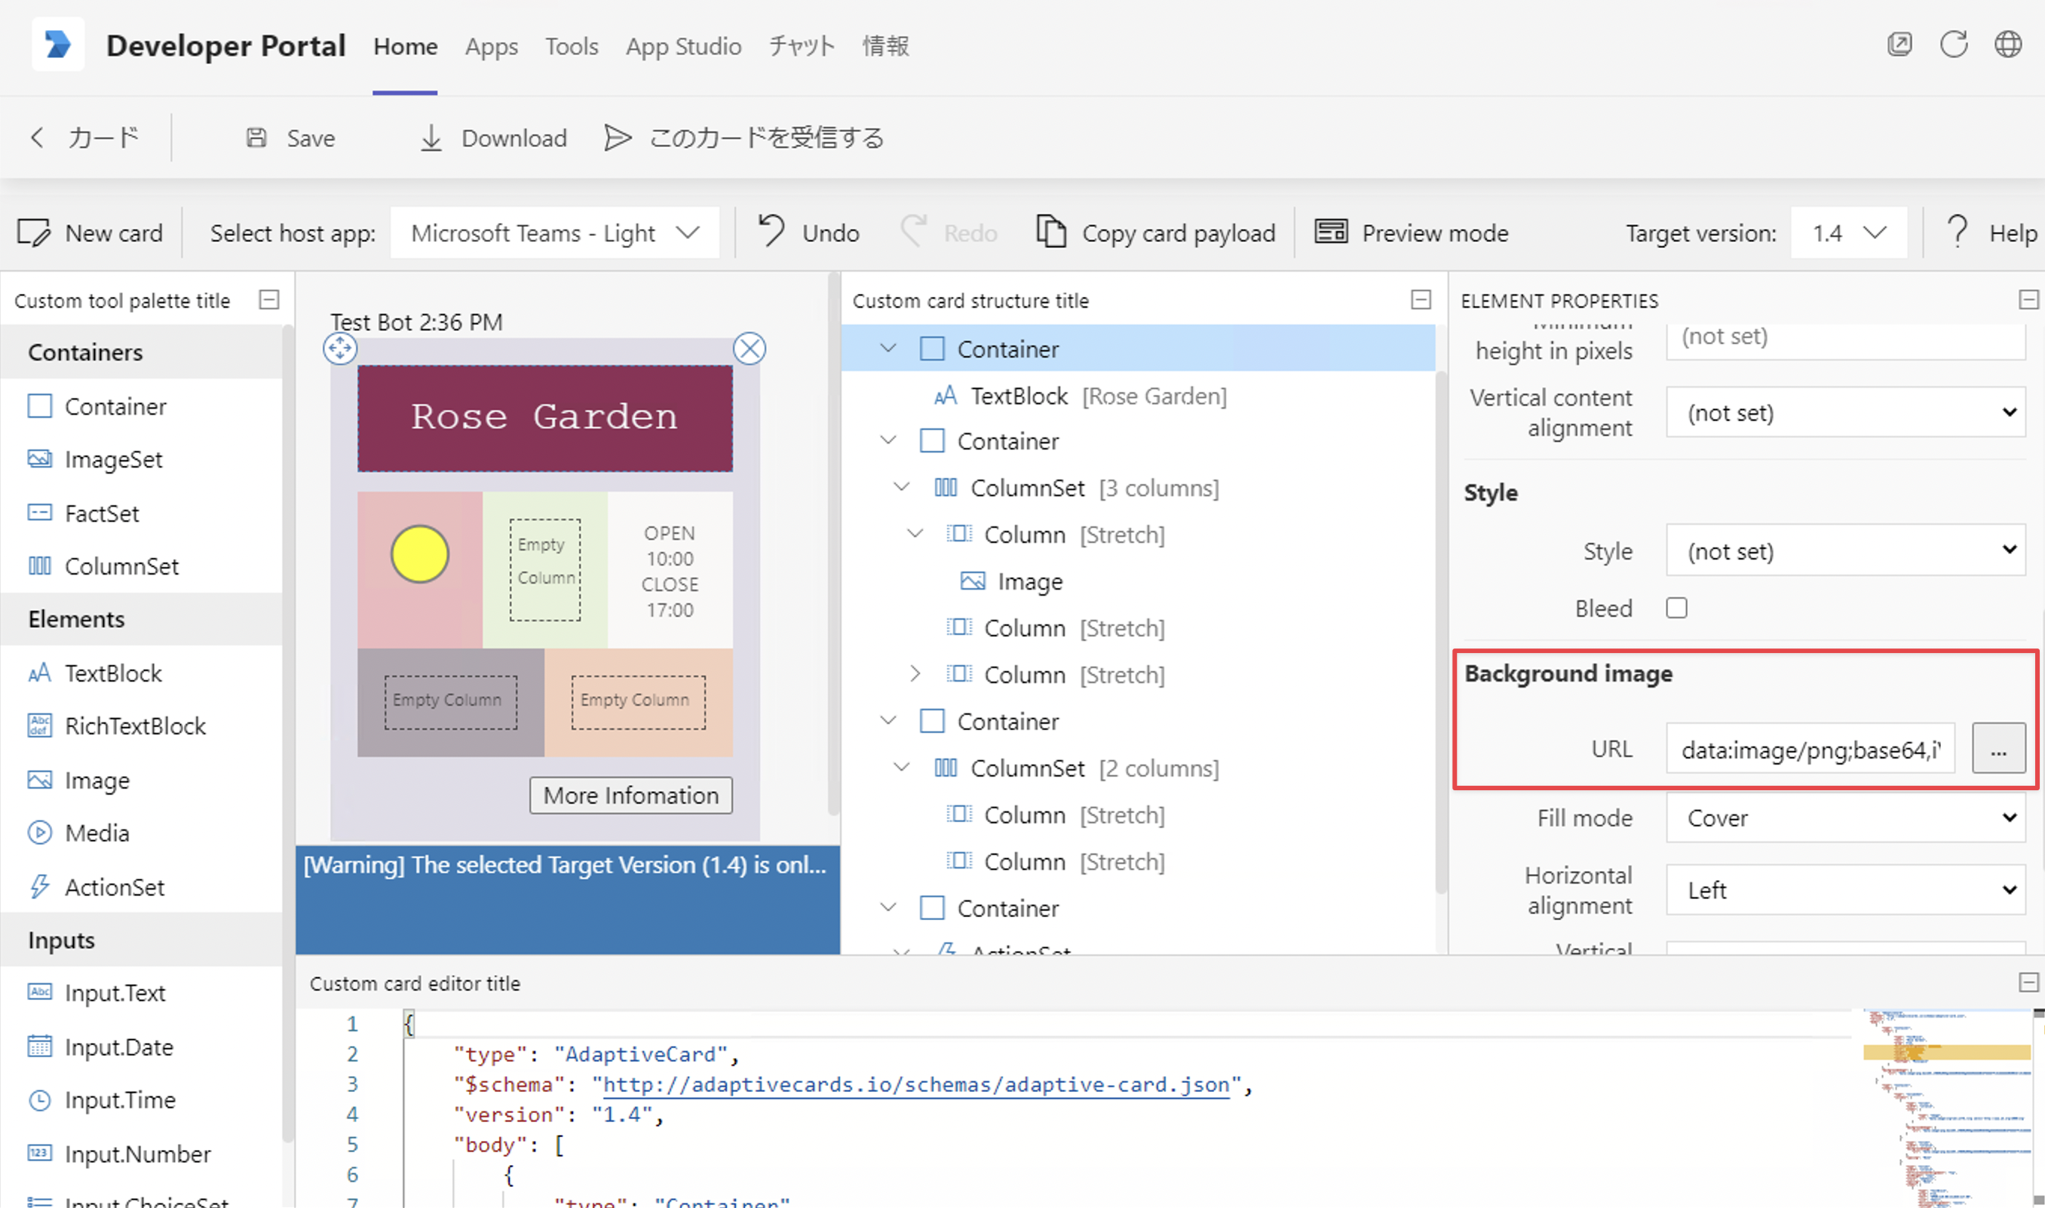Download the card file

(493, 137)
